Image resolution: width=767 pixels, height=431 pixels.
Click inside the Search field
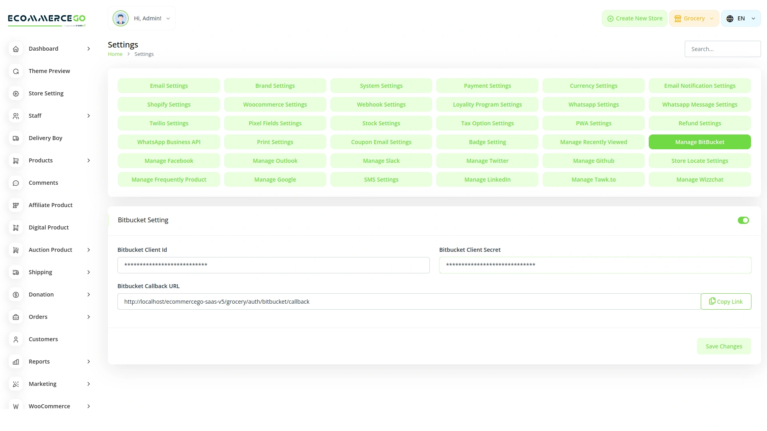click(722, 49)
